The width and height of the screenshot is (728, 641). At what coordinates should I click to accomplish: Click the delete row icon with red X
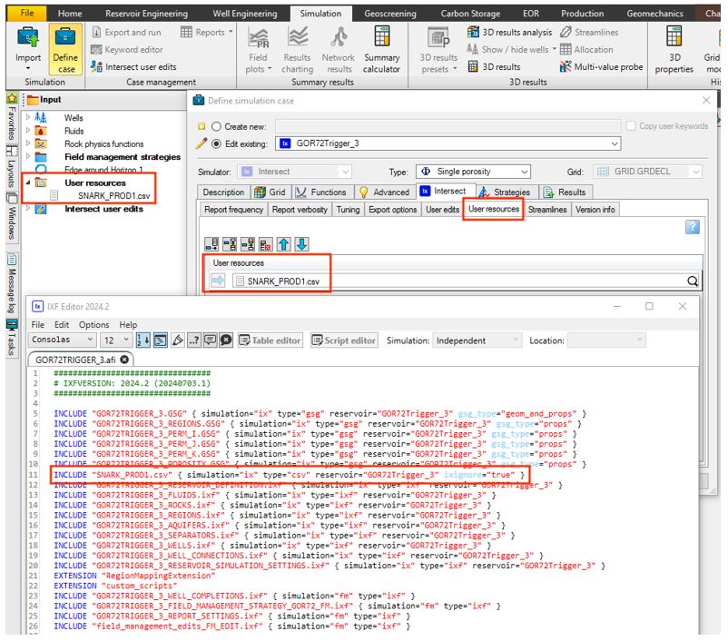(266, 244)
